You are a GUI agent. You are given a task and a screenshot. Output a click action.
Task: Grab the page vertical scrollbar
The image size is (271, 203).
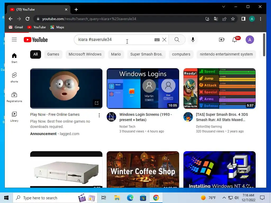(264, 45)
